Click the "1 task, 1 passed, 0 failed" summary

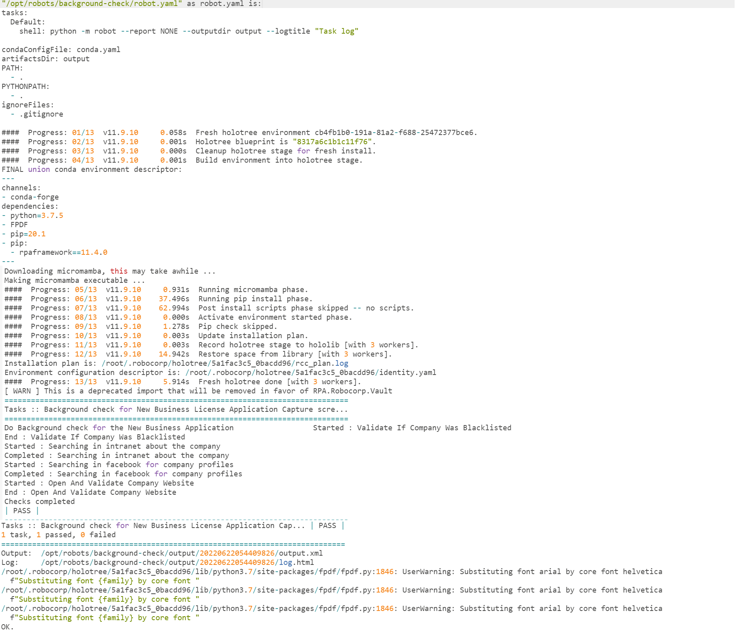tap(59, 535)
